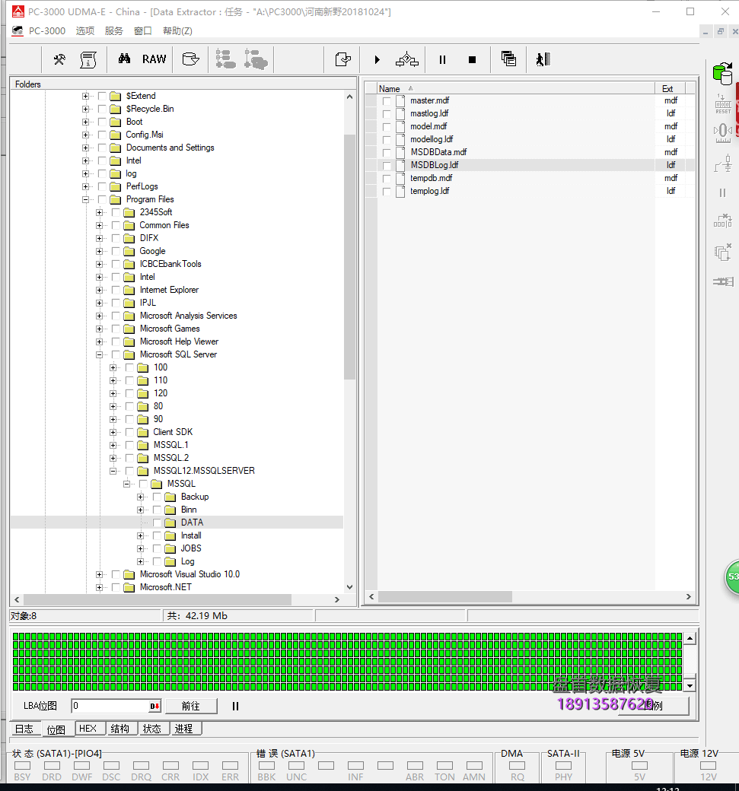Check the Microsoft SQL Server folder box
The height and width of the screenshot is (791, 739).
pos(116,354)
